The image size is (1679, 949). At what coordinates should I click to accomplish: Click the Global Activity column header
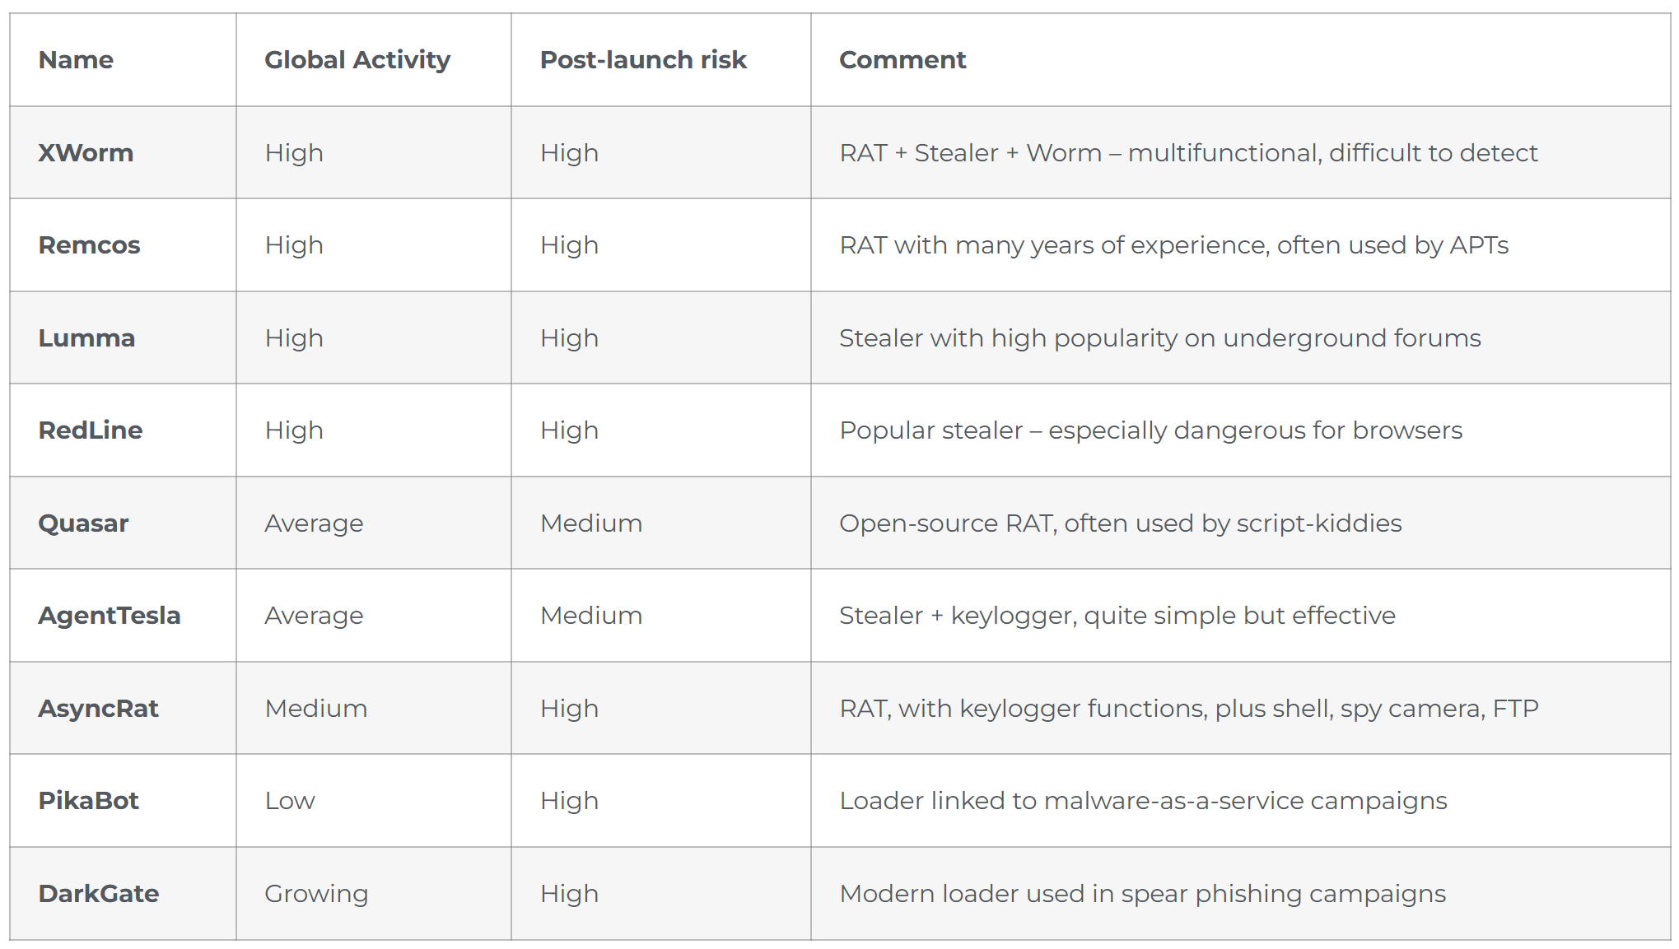357,60
